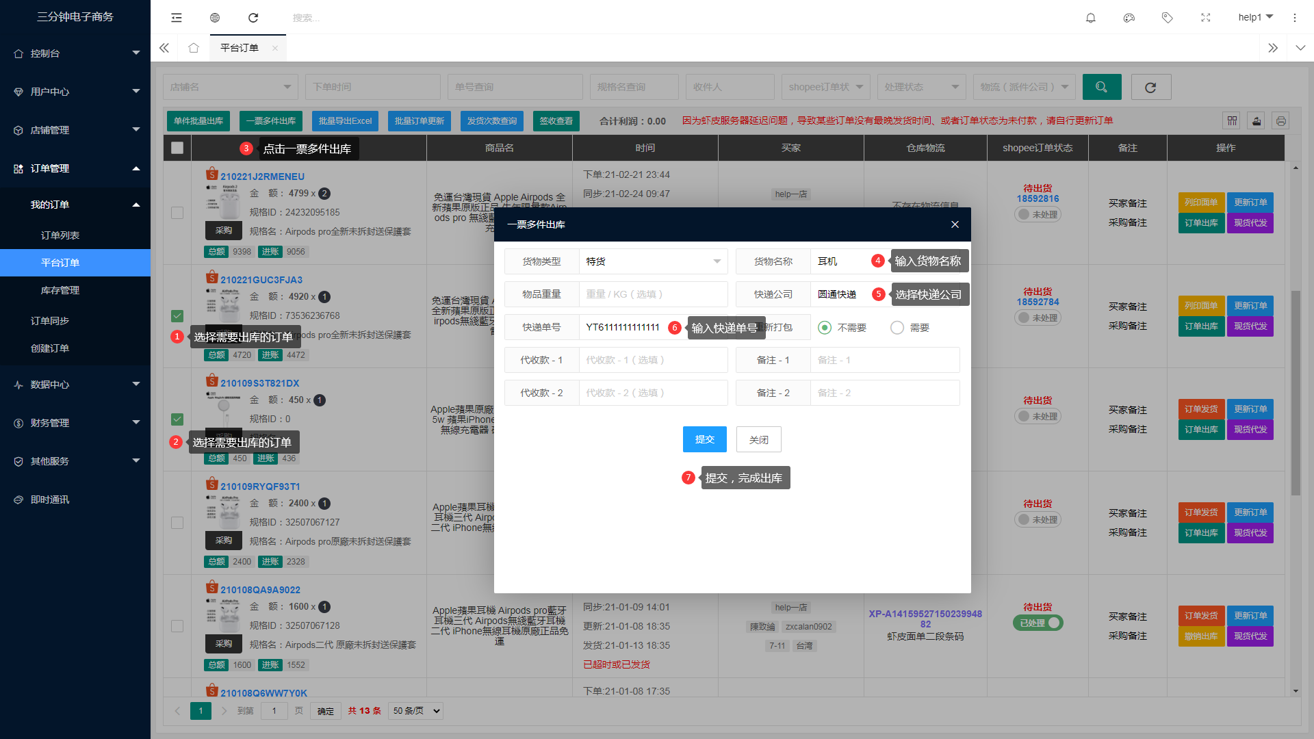Open the 货物类型 dropdown
This screenshot has height=739, width=1314.
pyautogui.click(x=653, y=261)
